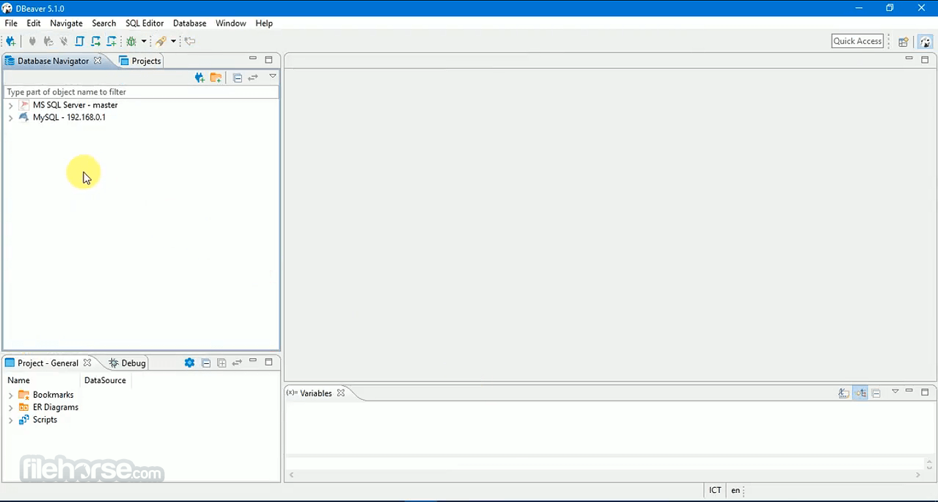Toggle Show Logical Structure in Variables panel

pyautogui.click(x=860, y=393)
